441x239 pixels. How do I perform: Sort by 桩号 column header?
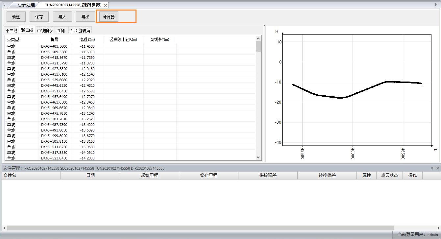tap(54, 39)
